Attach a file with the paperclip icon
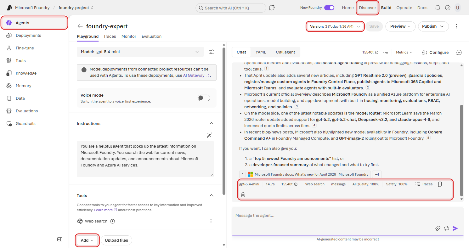 click(x=438, y=228)
